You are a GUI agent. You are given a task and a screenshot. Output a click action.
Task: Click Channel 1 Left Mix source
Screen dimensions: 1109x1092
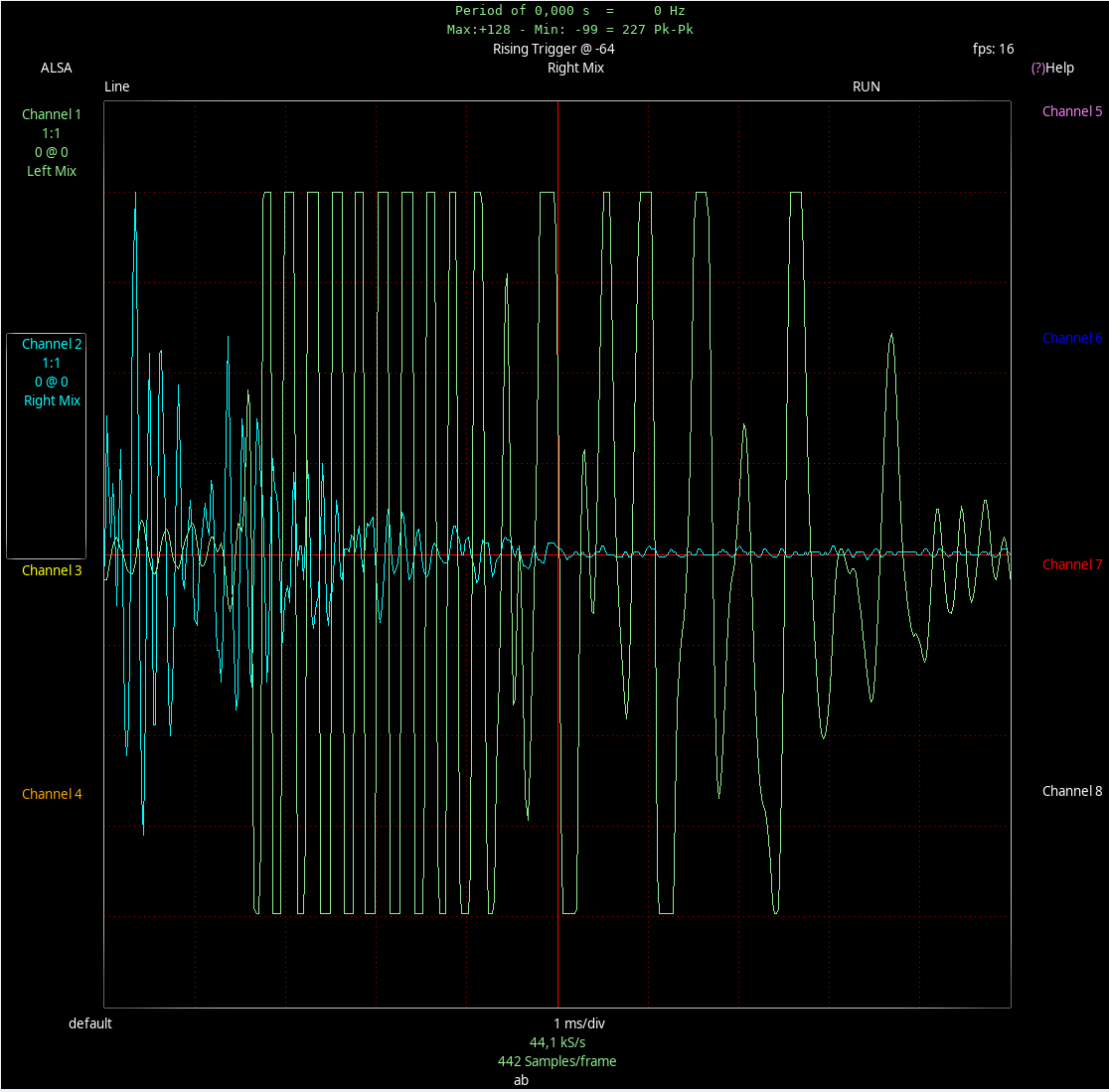pos(52,171)
